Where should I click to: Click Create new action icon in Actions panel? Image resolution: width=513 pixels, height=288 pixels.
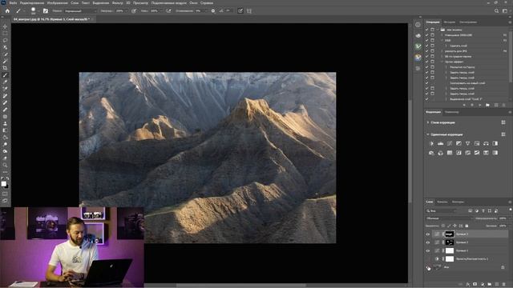[x=496, y=105]
